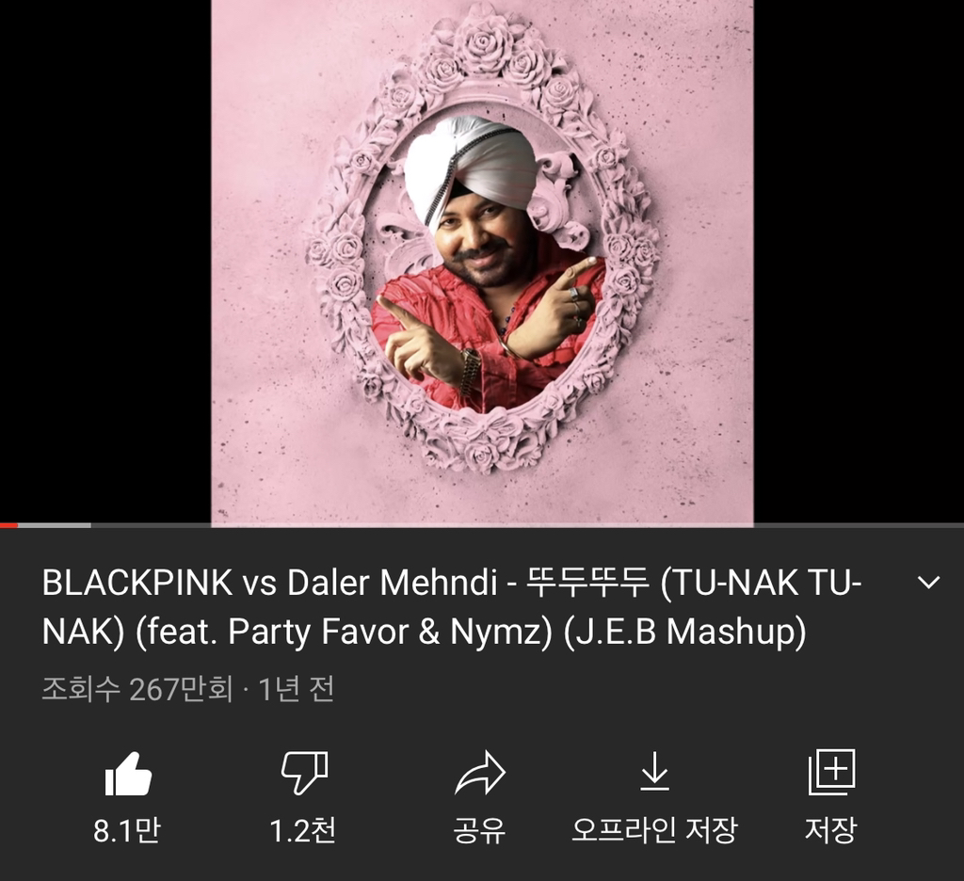Click the 1.2천 dislike count label

304,830
